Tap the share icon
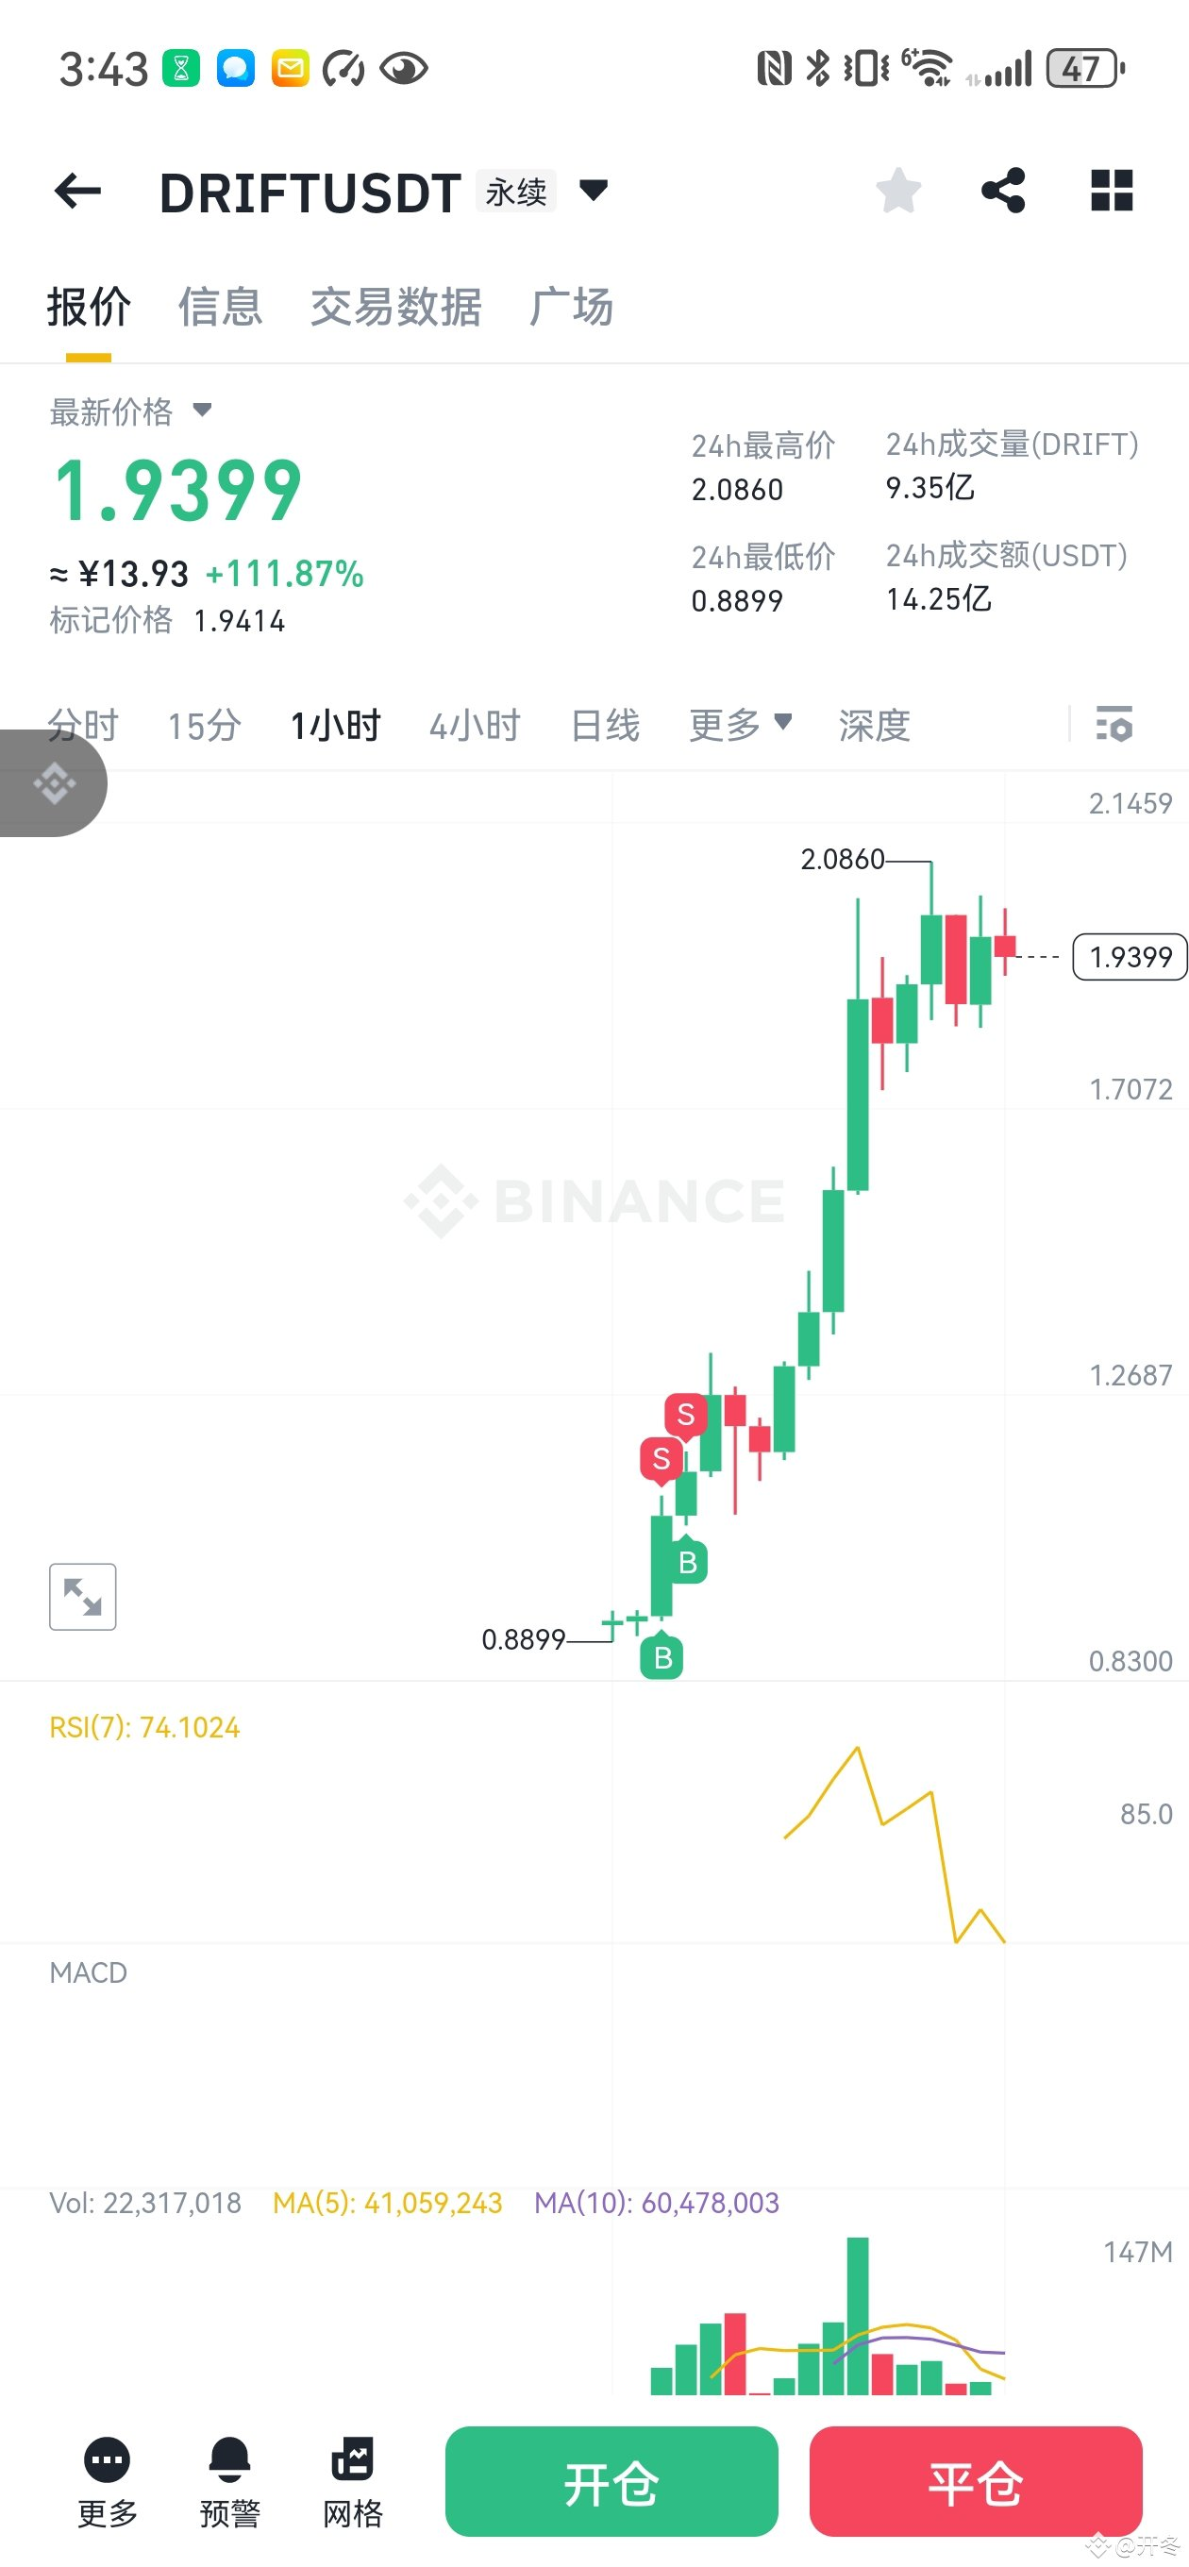The image size is (1189, 2567). (1002, 191)
